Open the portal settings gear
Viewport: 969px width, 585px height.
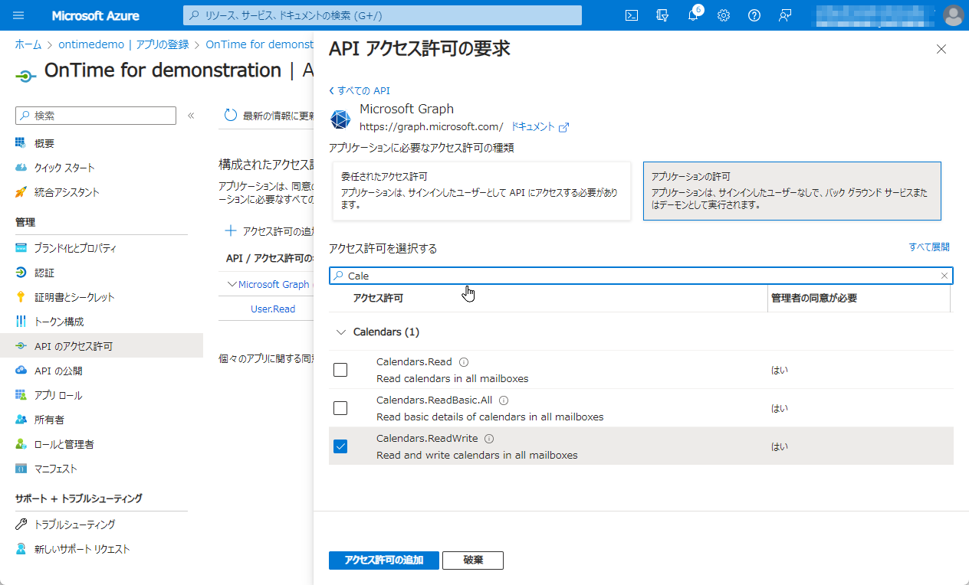[x=724, y=15]
